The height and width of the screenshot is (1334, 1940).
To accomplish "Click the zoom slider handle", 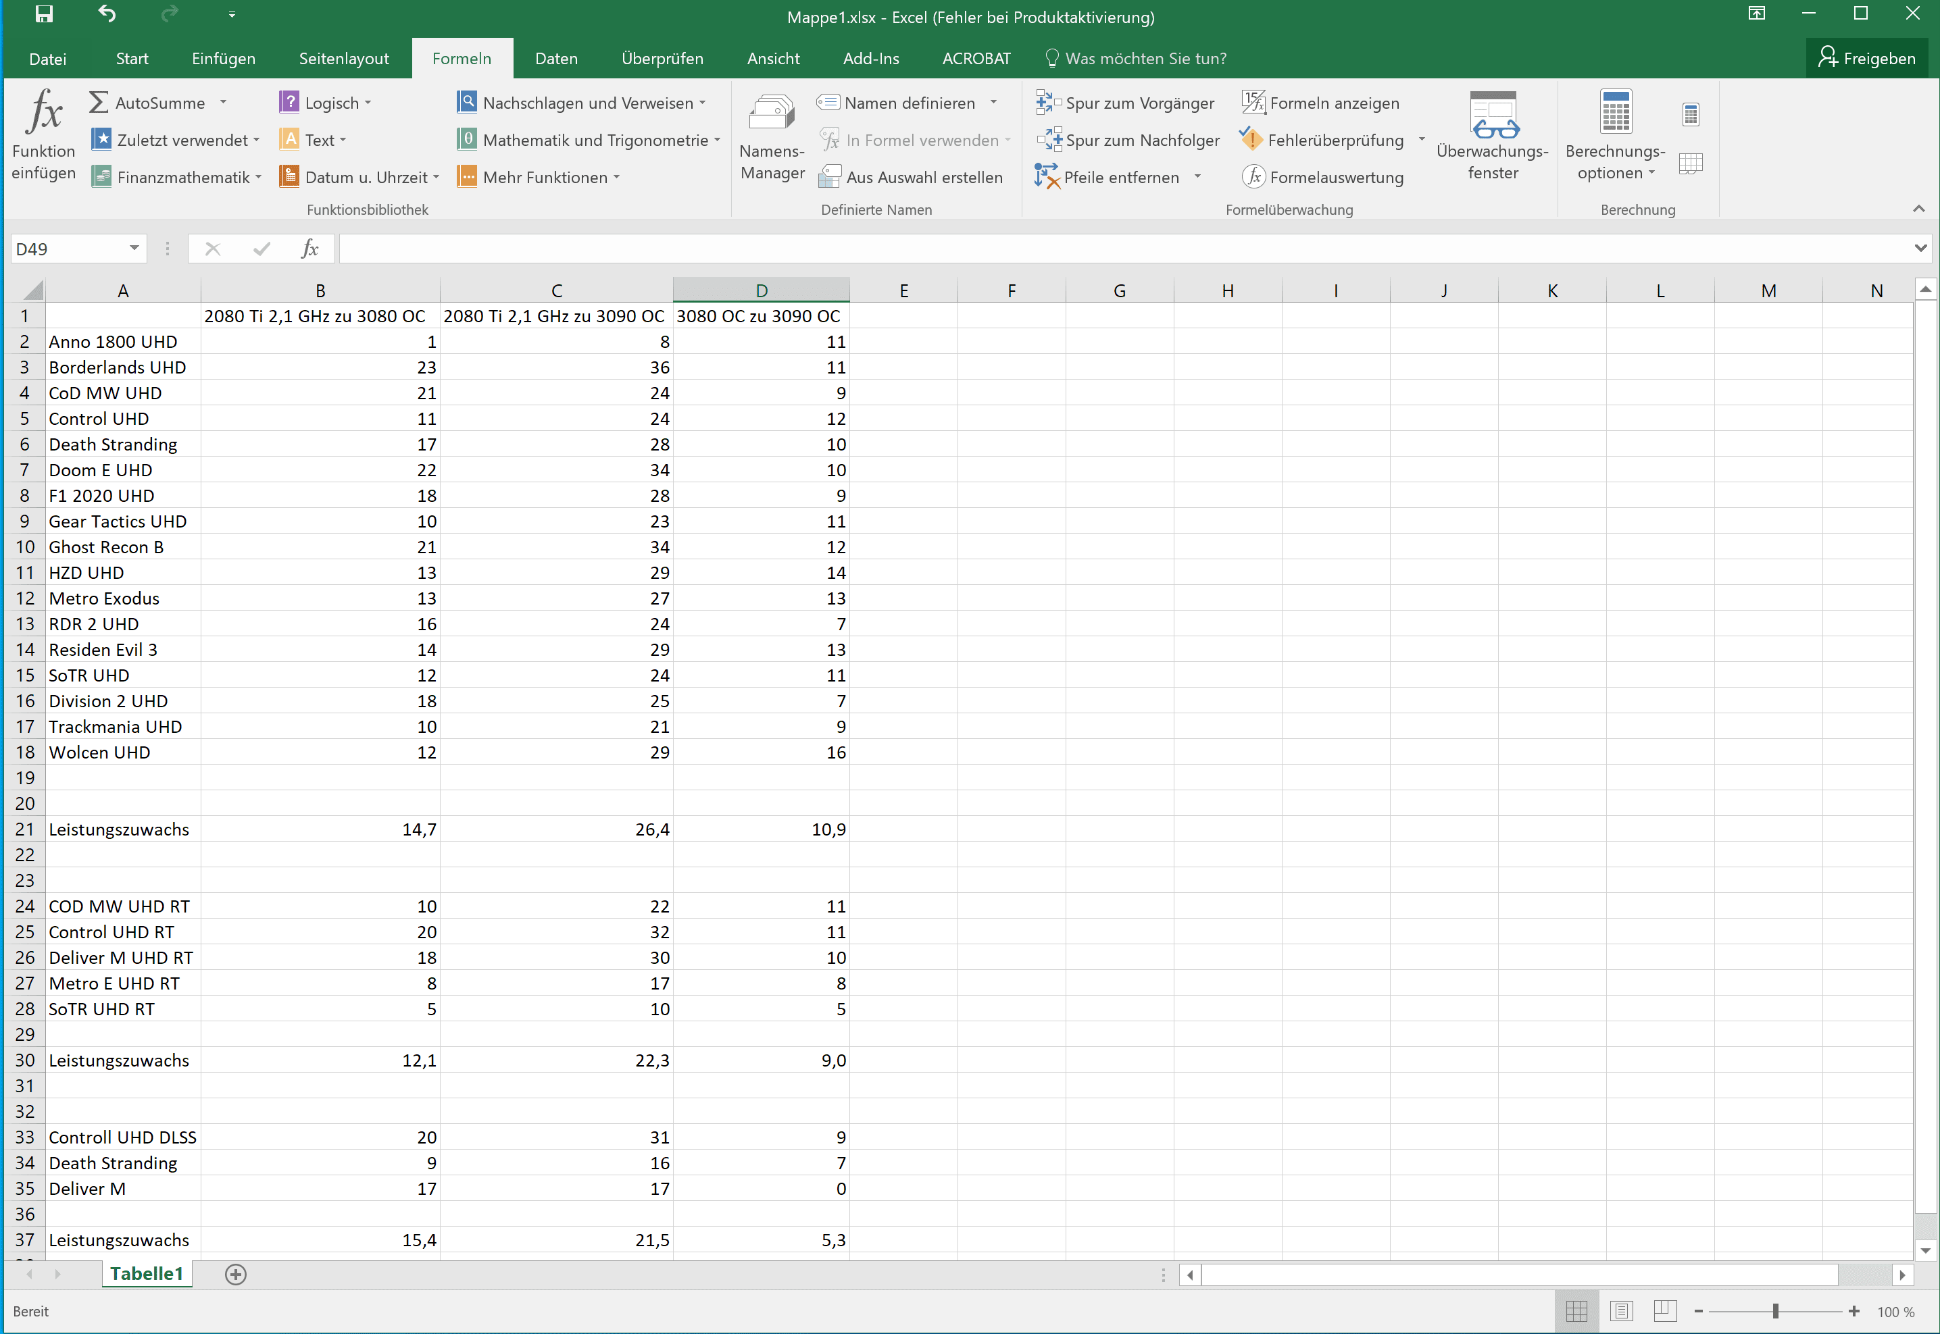I will click(1774, 1312).
